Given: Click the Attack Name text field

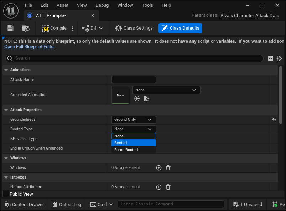Looking at the screenshot, I should [x=134, y=80].
